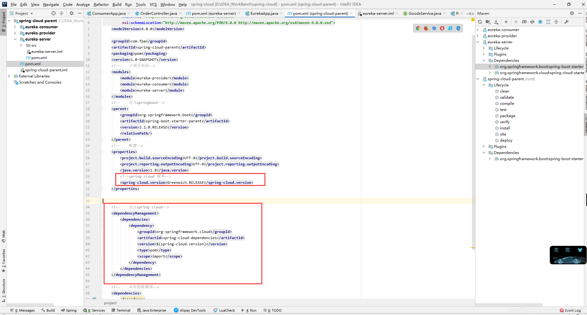
Task: Open Terminal tool window
Action: [121, 310]
